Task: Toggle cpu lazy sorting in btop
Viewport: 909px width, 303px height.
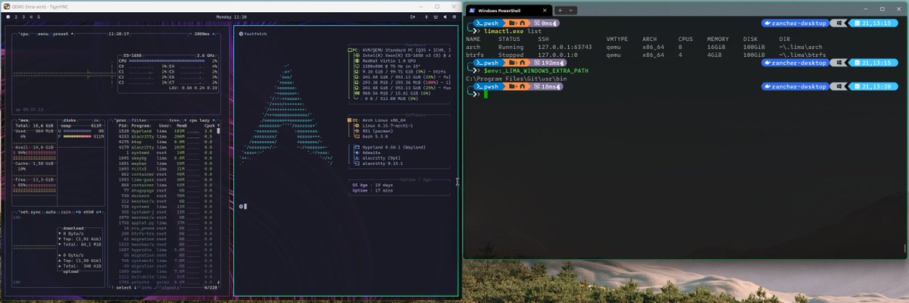Action: click(201, 120)
